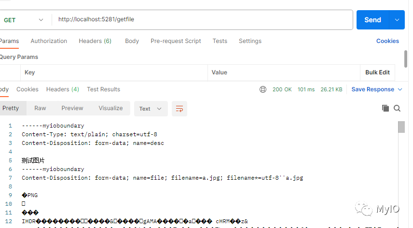Select the Visualize response view
Screen dimensions: 413x228
(x=110, y=108)
